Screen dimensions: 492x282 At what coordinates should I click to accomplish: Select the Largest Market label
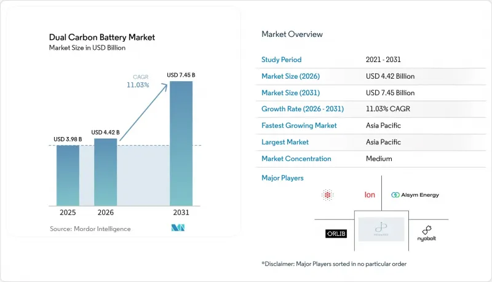285,142
